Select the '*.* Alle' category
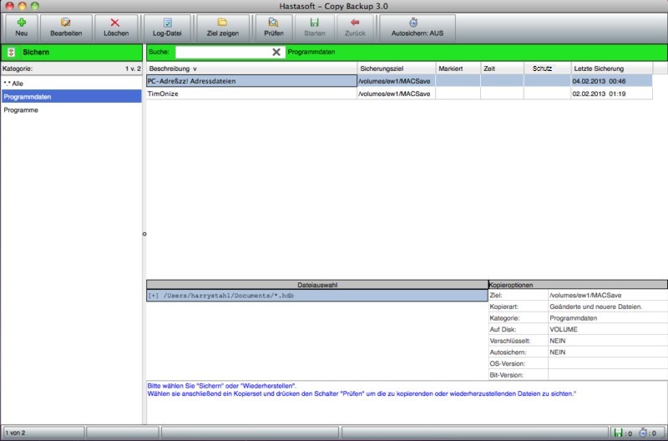Screen dimensions: 668x441 pos(71,84)
